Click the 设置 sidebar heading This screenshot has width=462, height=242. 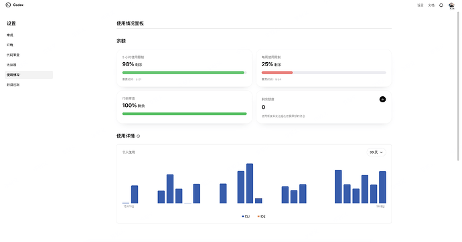[x=11, y=23]
